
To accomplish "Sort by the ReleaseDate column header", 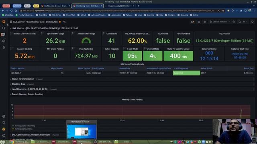I will tap(125, 68).
